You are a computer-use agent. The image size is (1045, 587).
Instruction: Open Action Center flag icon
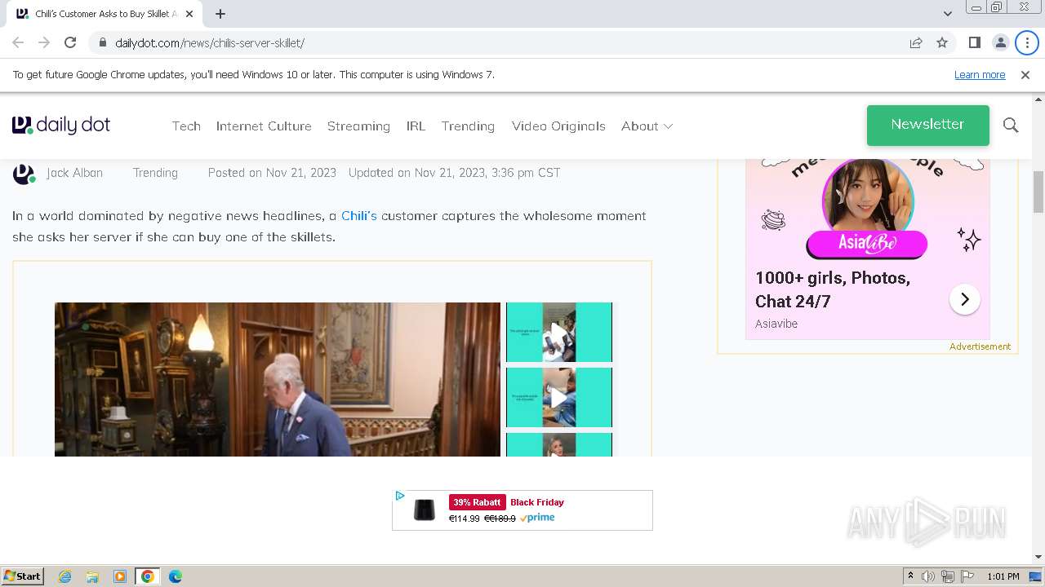click(x=967, y=576)
